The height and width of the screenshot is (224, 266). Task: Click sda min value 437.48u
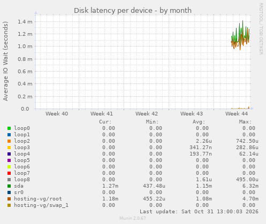(154, 186)
